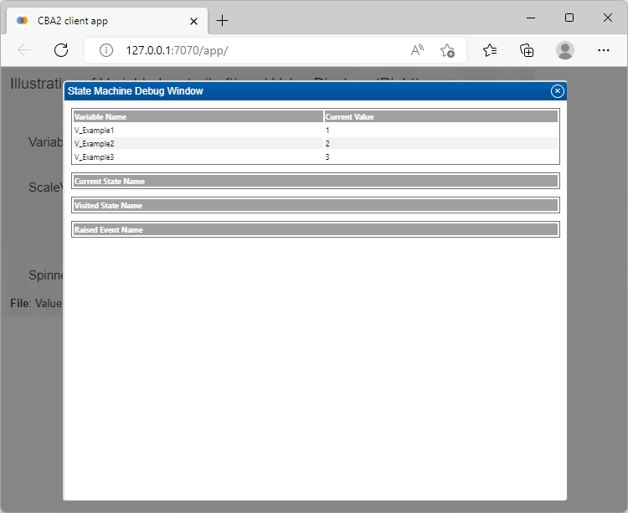Screen dimensions: 628x513
Task: Close the CBA2 client app tab
Action: [x=194, y=21]
